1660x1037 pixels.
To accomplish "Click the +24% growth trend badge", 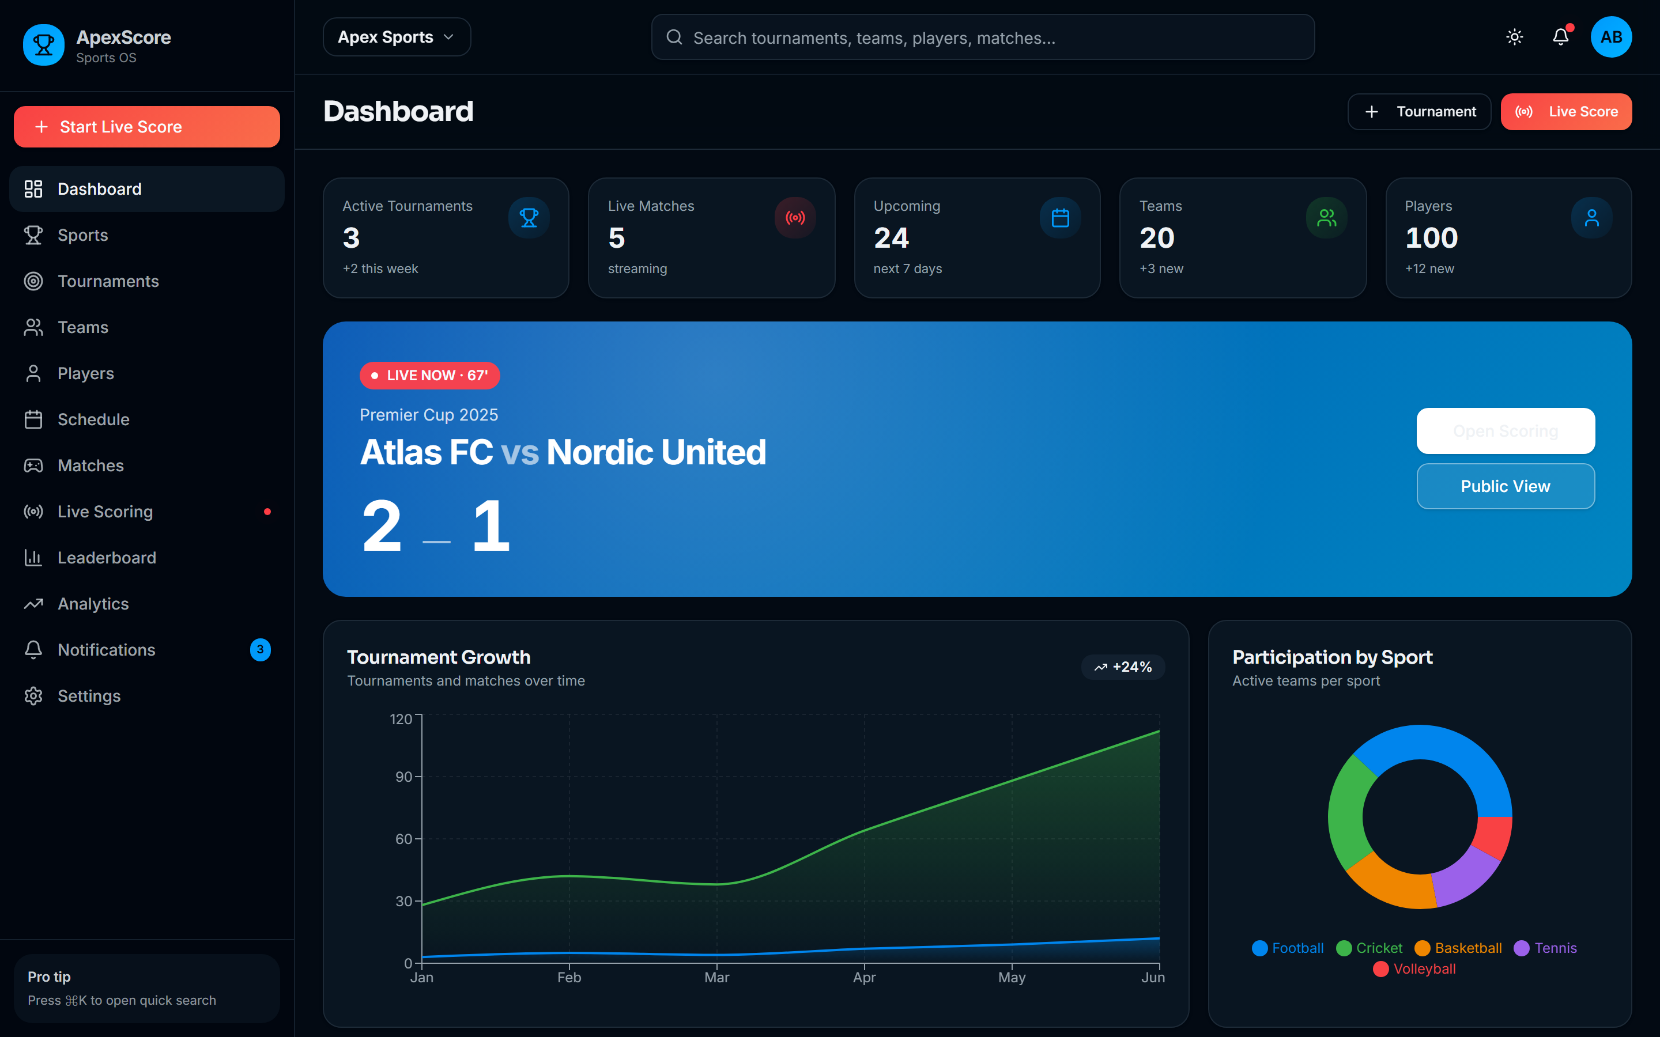I will [1123, 667].
